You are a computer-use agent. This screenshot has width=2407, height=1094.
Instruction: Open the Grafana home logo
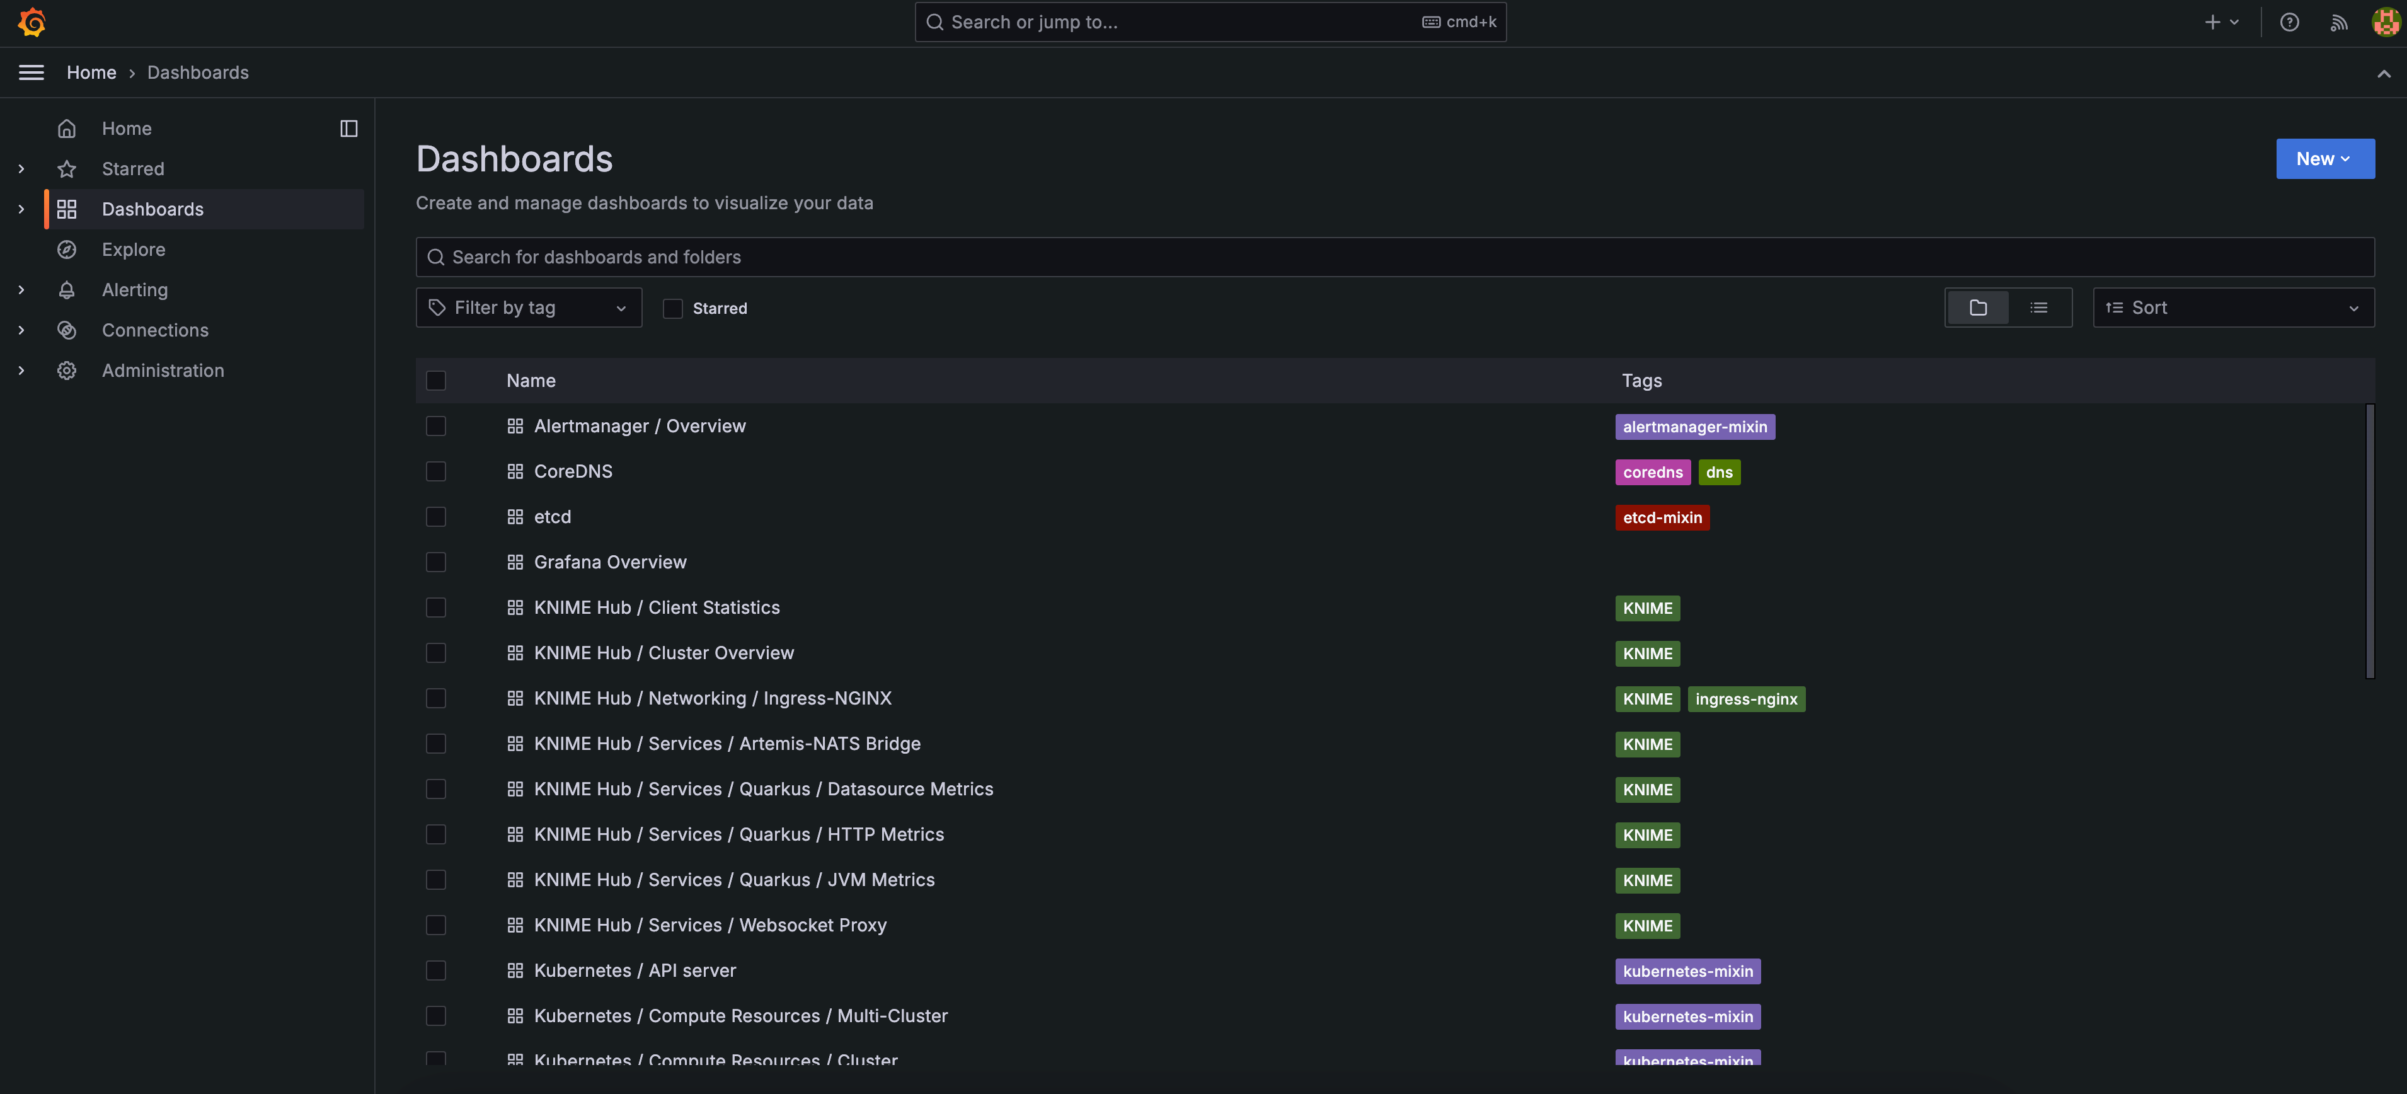[x=32, y=21]
